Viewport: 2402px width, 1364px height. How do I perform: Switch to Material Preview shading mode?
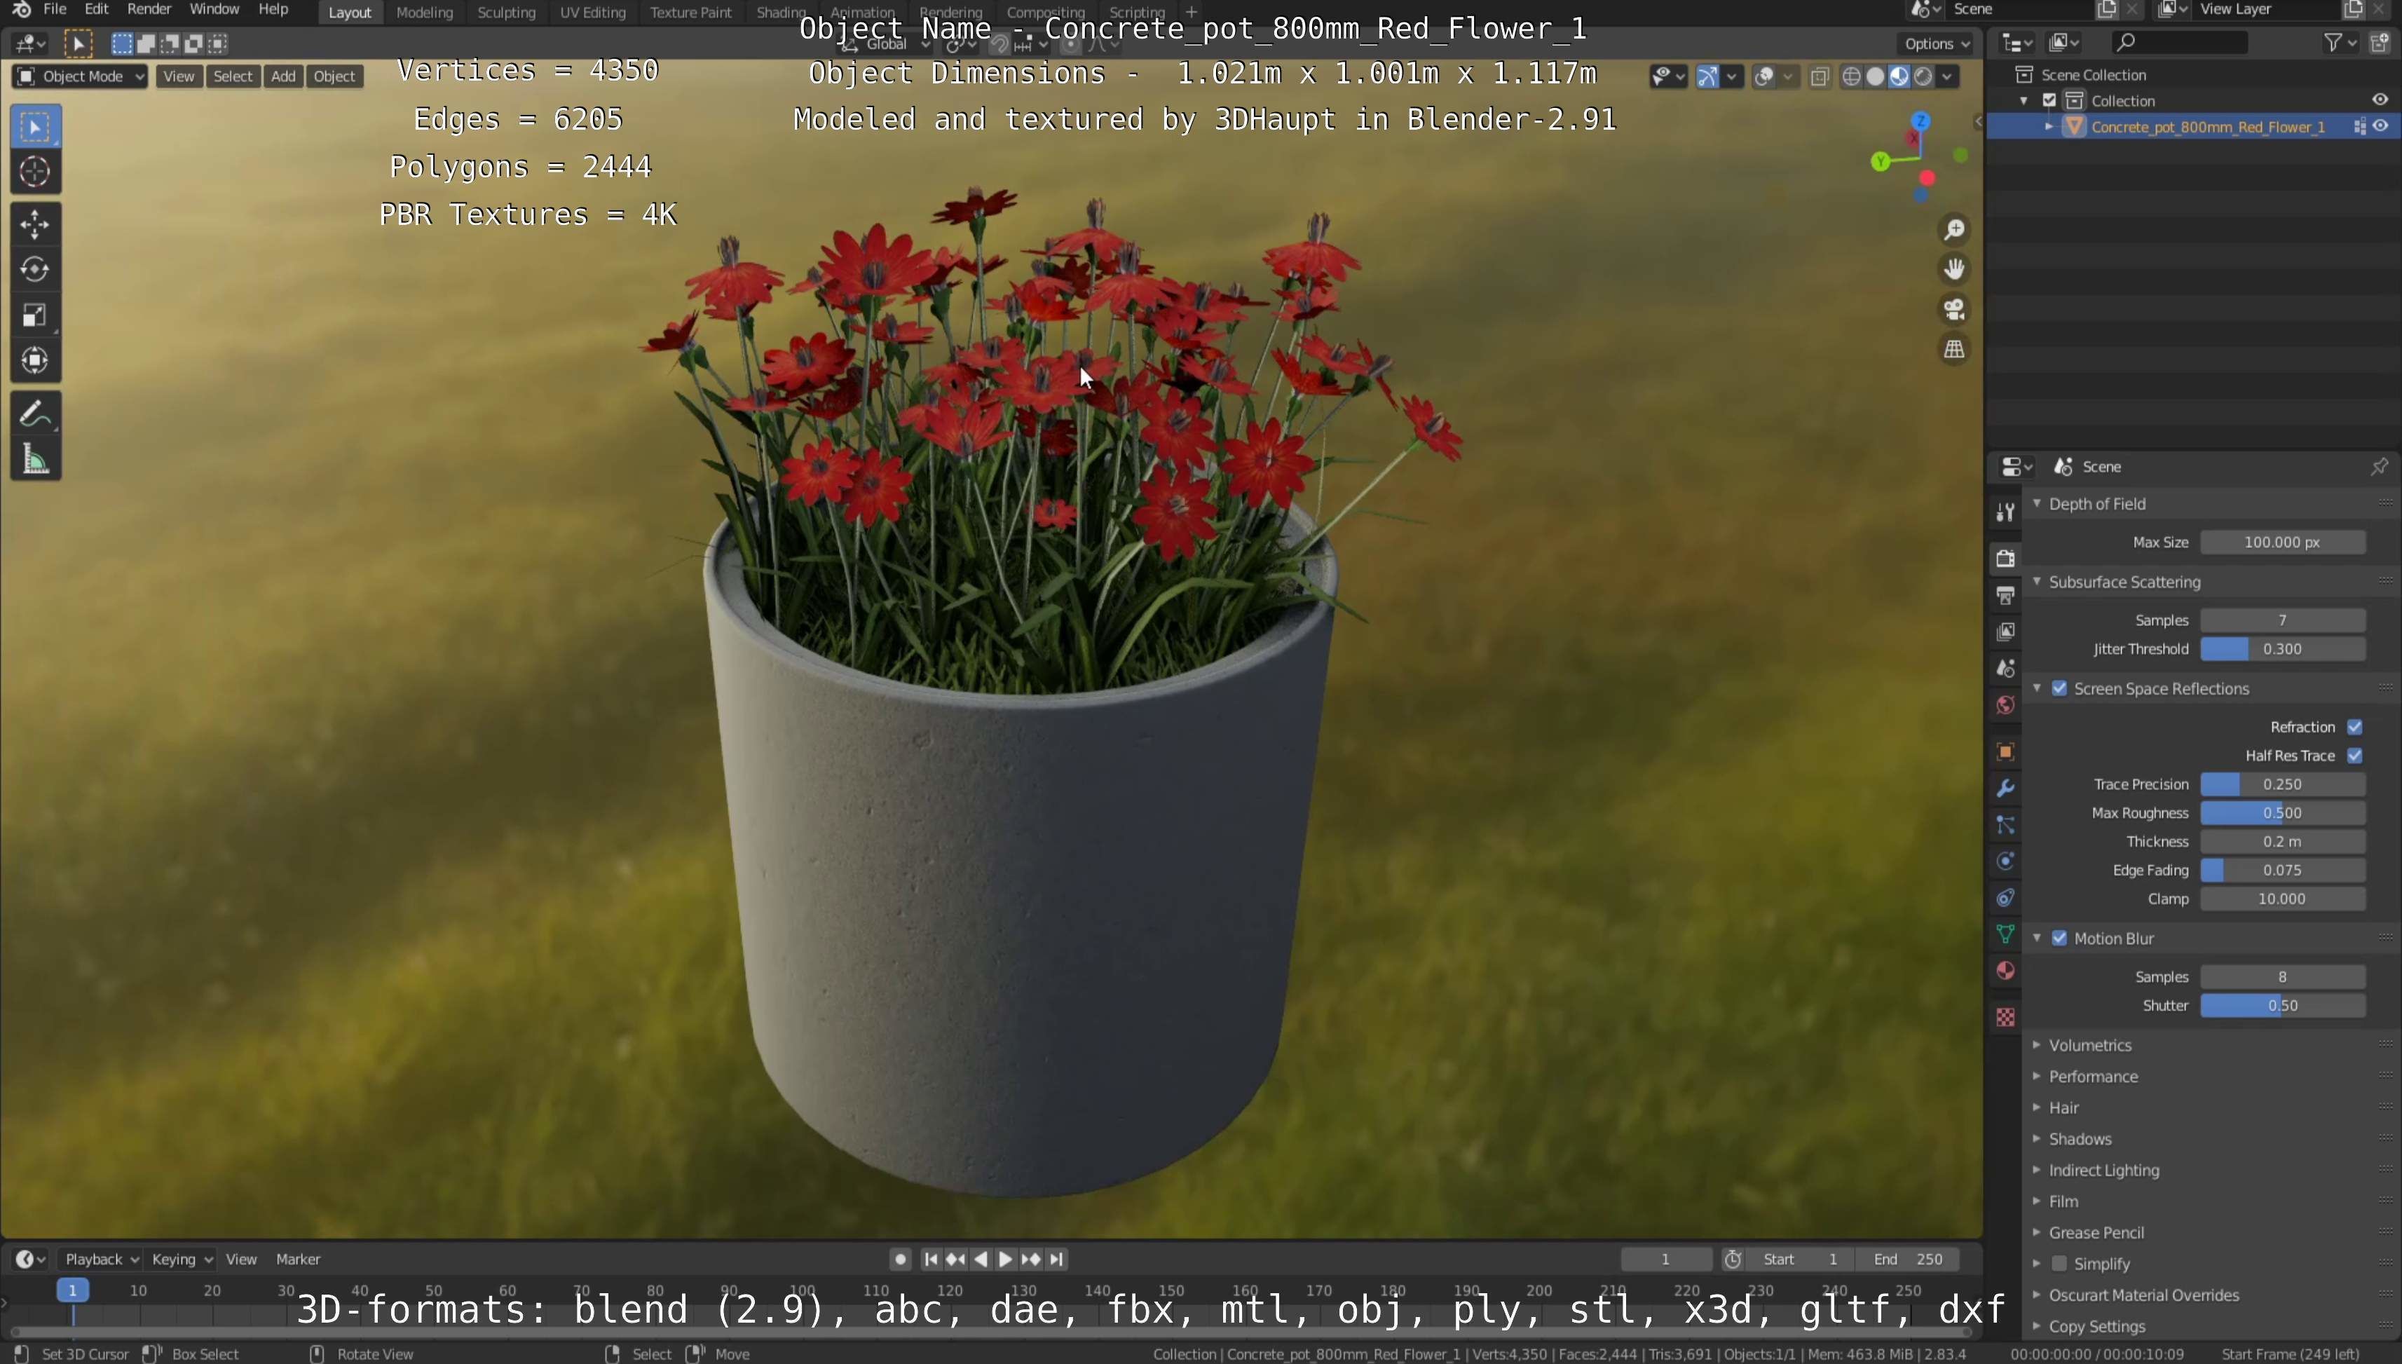tap(1899, 77)
